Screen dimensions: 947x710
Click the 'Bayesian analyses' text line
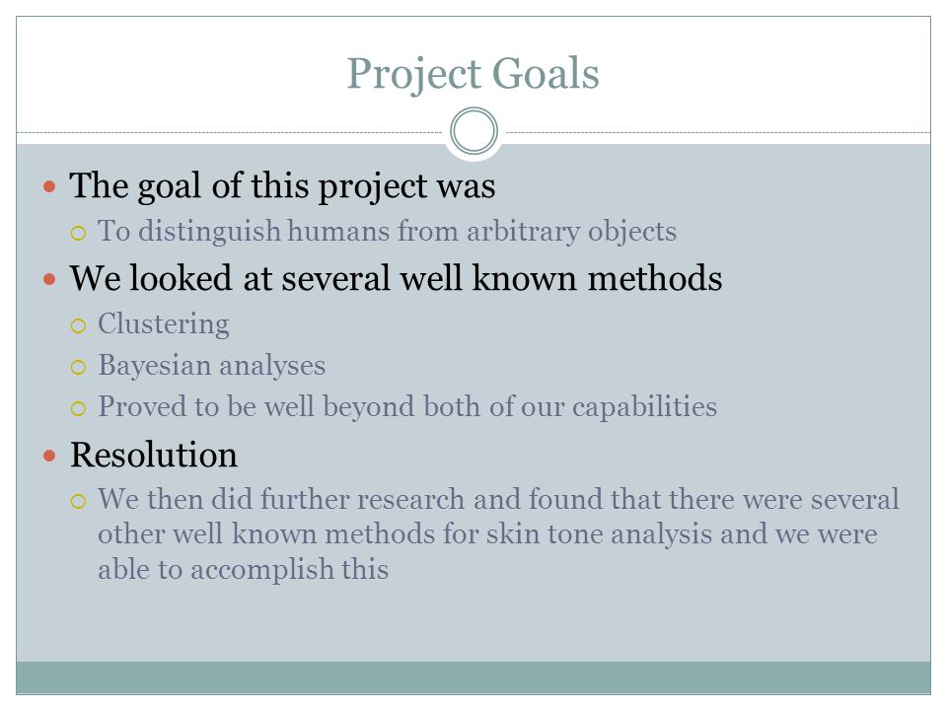coord(211,366)
